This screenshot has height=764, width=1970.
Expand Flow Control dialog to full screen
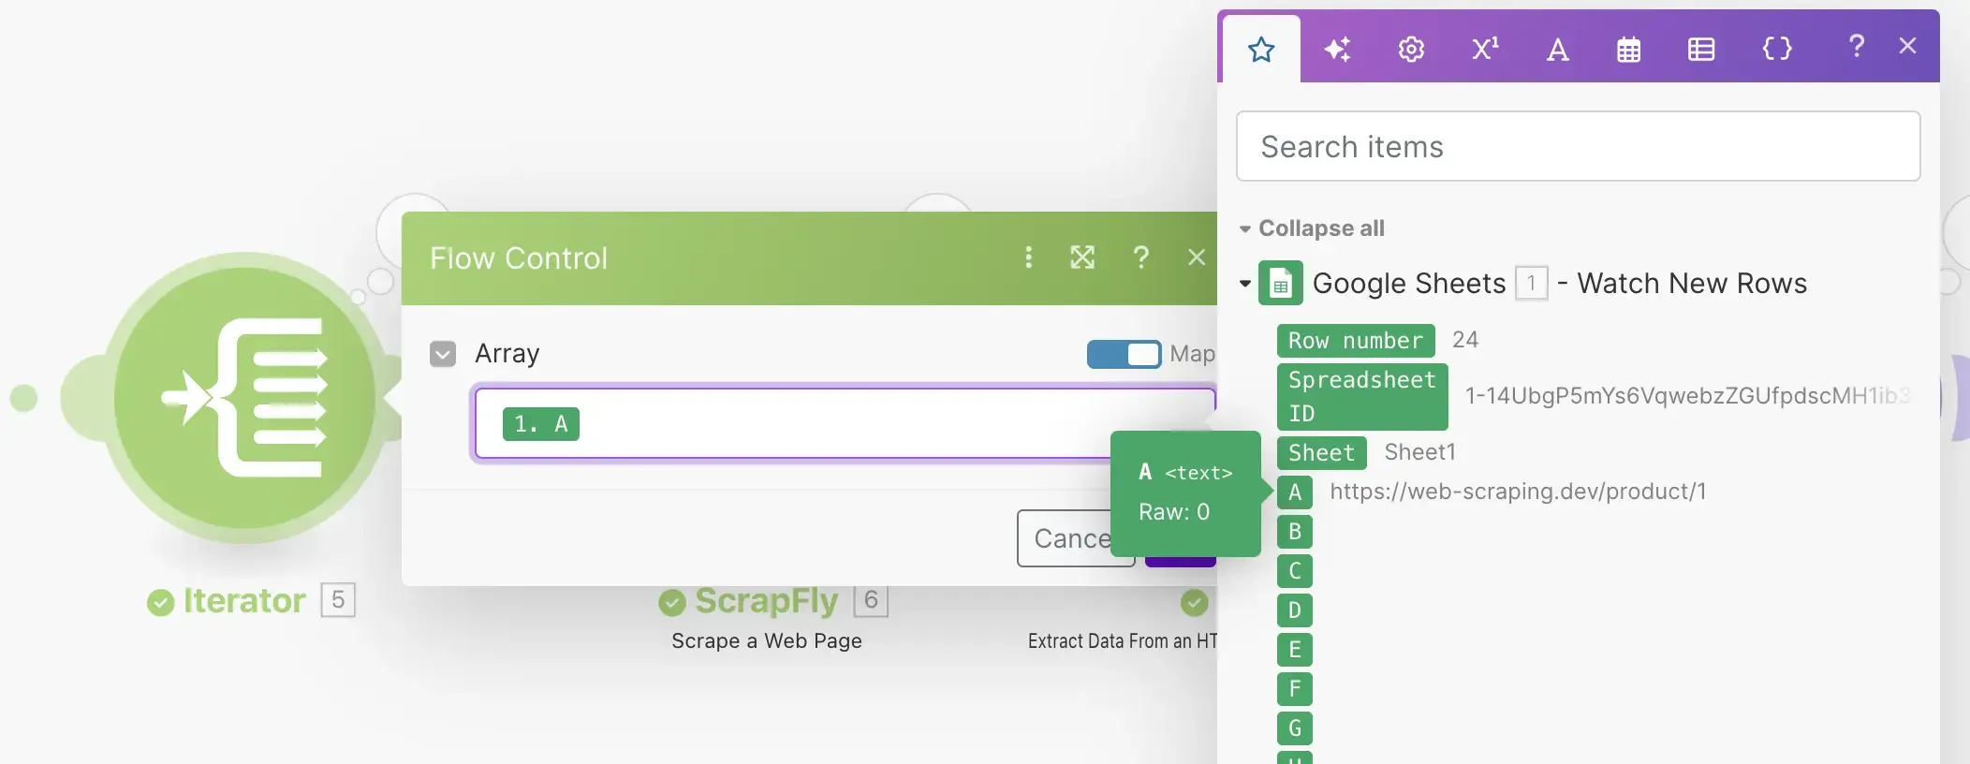pos(1082,257)
